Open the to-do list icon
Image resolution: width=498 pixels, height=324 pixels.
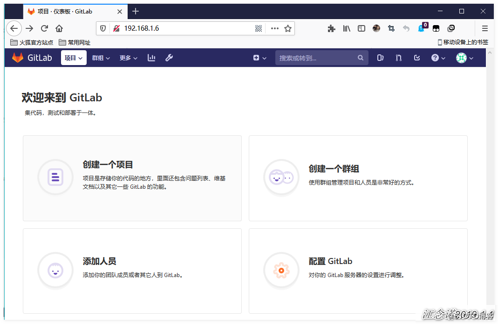pyautogui.click(x=417, y=58)
